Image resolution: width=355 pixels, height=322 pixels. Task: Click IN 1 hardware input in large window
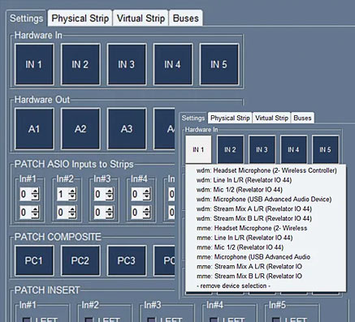click(34, 65)
